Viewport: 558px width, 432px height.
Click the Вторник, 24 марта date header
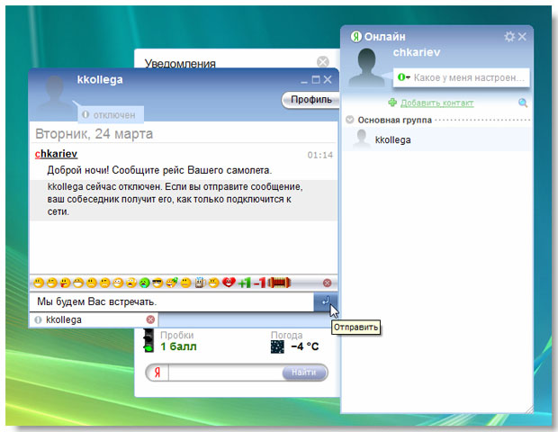(x=94, y=134)
